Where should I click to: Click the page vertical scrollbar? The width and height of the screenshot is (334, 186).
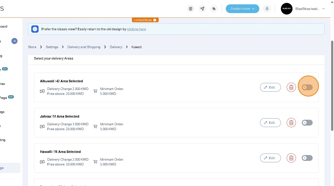tap(332, 85)
